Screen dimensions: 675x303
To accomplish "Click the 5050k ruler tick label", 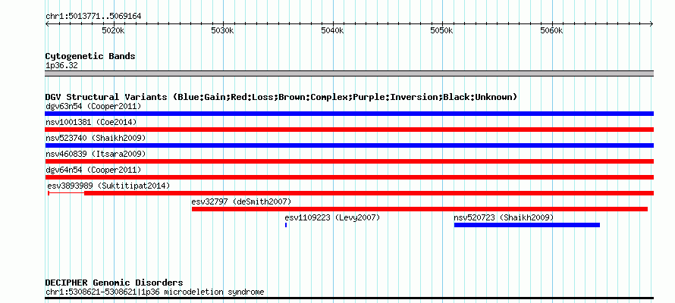I will tap(441, 30).
